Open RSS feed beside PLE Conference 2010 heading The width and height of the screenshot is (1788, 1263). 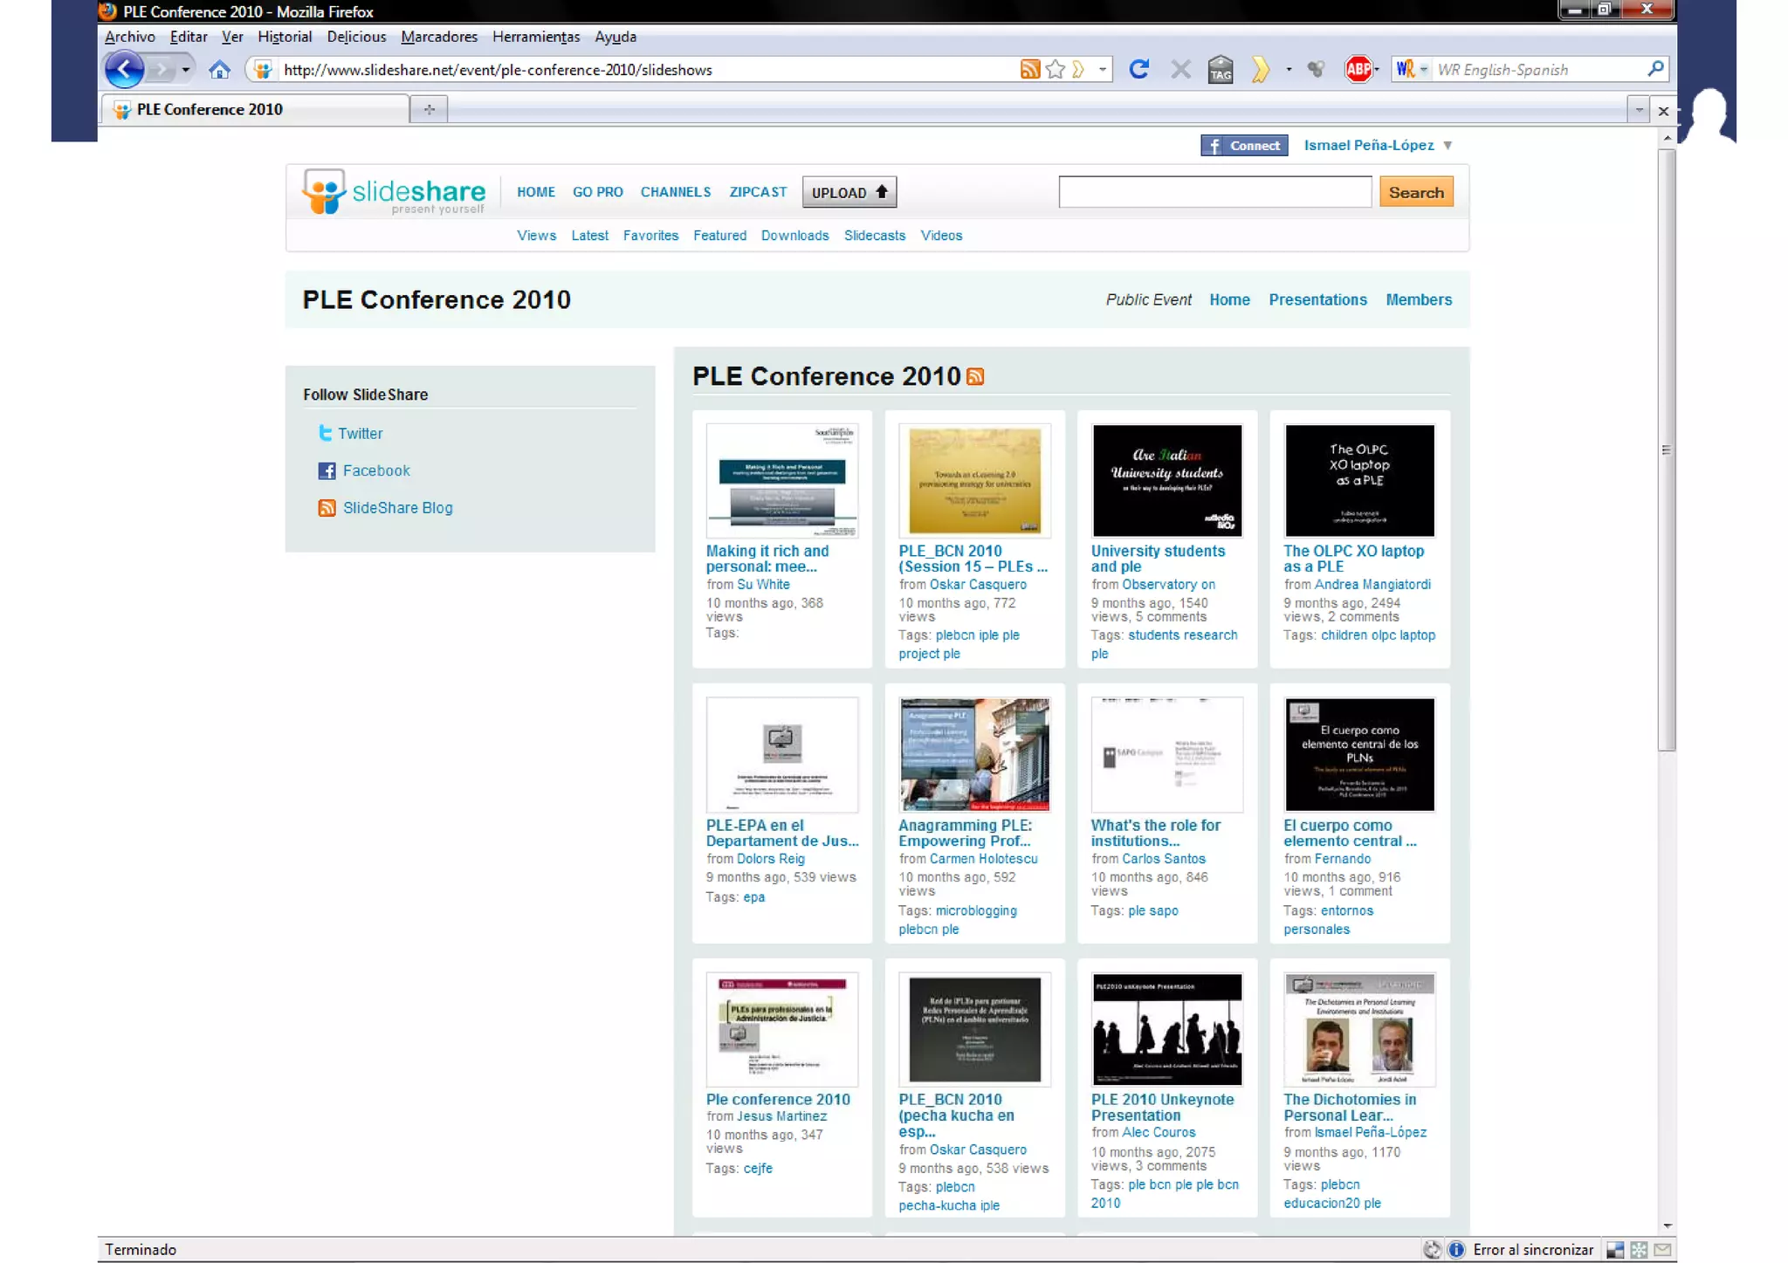tap(975, 376)
